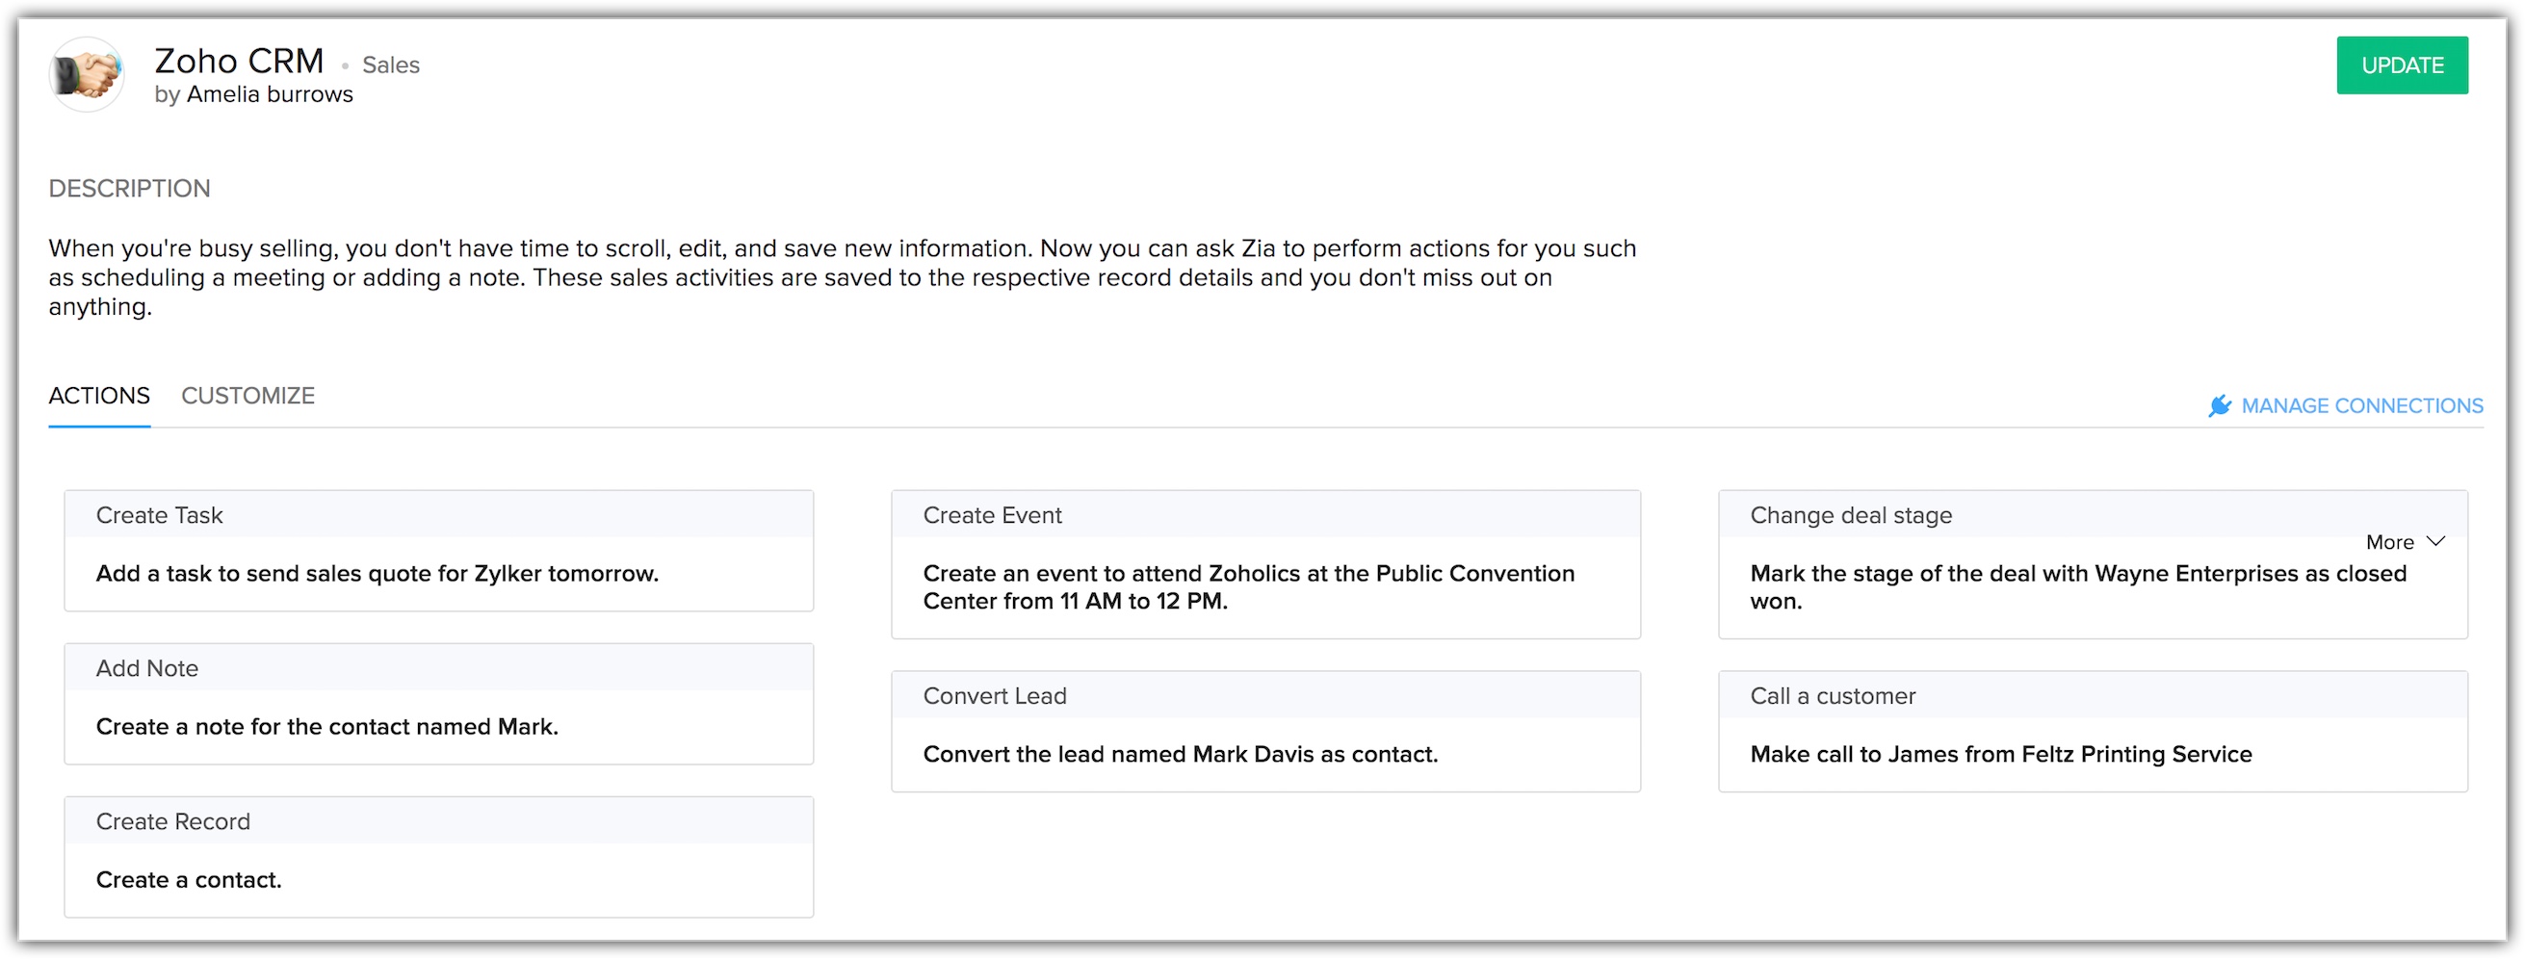Screen dimensions: 2525x959
Task: Switch to the Customize tab
Action: [248, 396]
